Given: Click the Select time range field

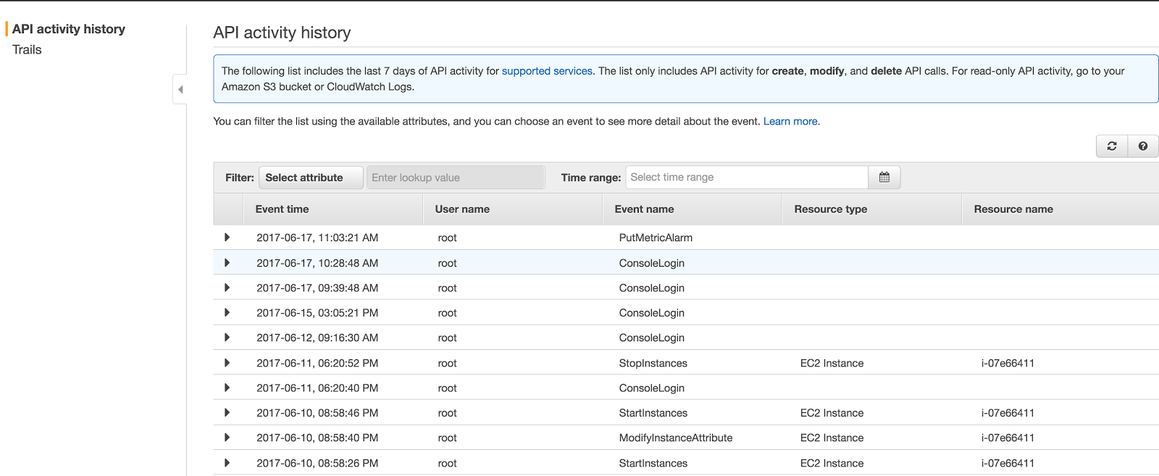Looking at the screenshot, I should click(x=746, y=178).
